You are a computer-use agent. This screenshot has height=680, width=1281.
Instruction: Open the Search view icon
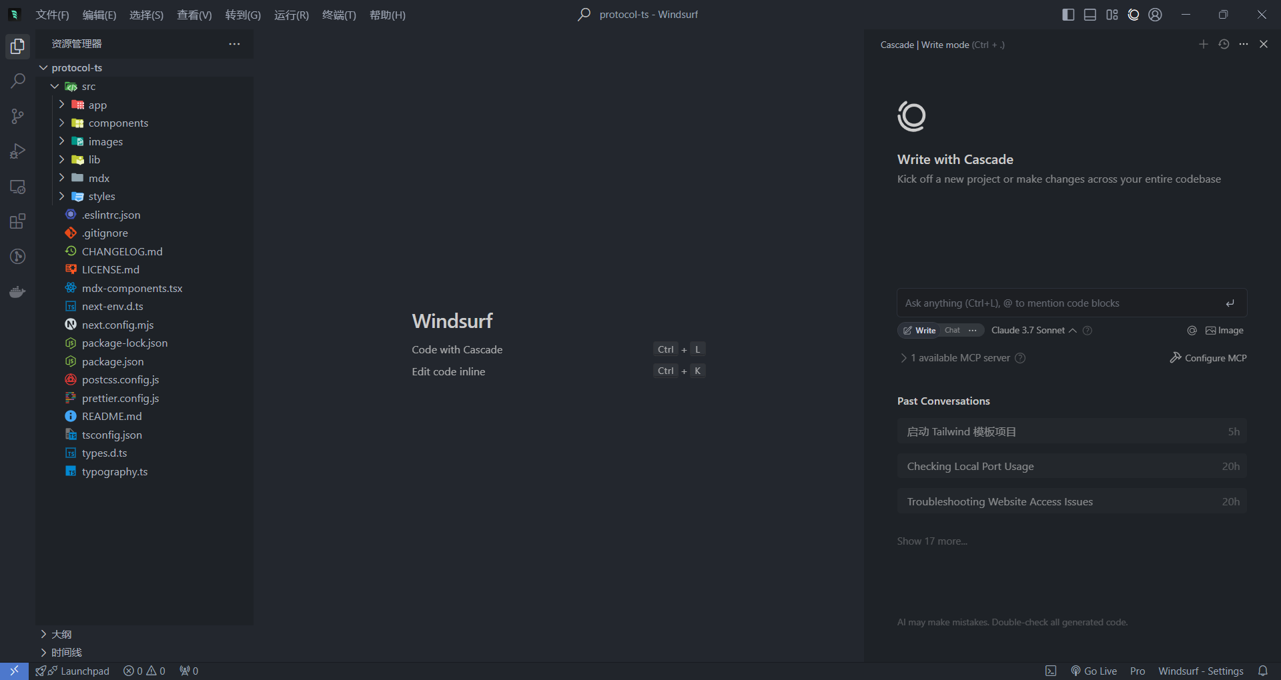tap(17, 81)
